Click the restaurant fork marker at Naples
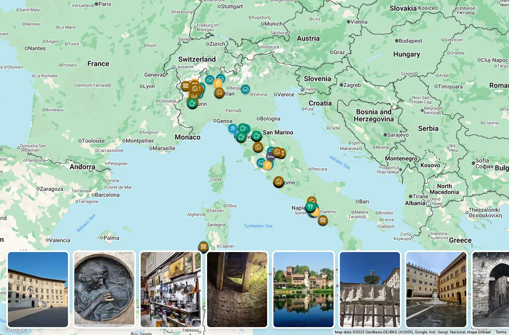The width and height of the screenshot is (509, 335). (311, 206)
